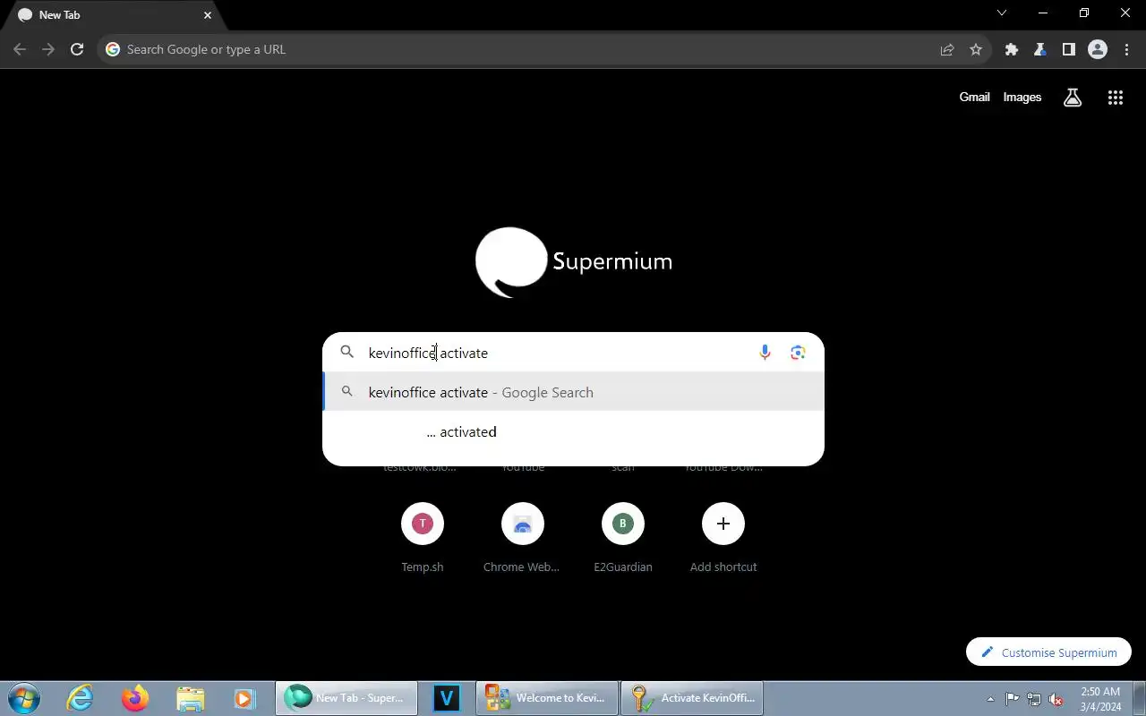Switch to the Welcome to KevinOffice window

[x=547, y=698]
